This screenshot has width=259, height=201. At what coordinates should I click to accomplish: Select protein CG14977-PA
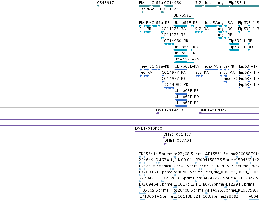[x=174, y=73]
